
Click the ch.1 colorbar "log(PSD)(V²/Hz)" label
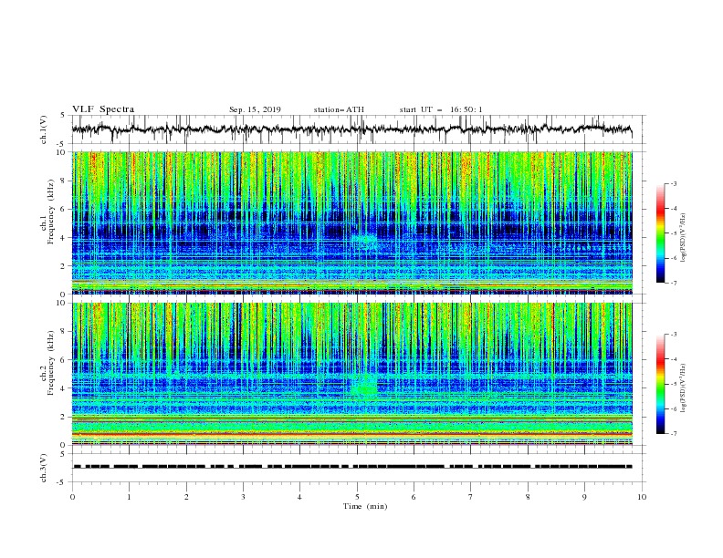pos(683,238)
